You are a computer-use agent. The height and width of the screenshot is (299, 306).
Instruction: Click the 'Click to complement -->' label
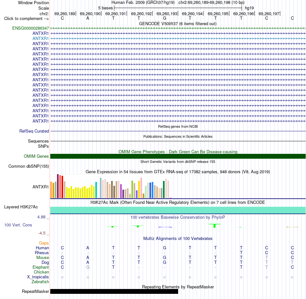26,19
